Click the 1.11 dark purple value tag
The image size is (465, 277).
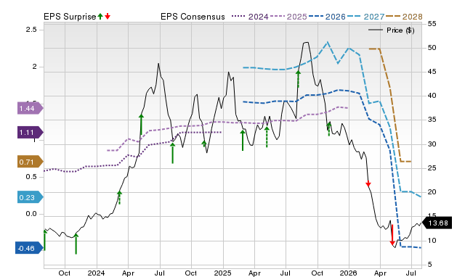point(30,132)
